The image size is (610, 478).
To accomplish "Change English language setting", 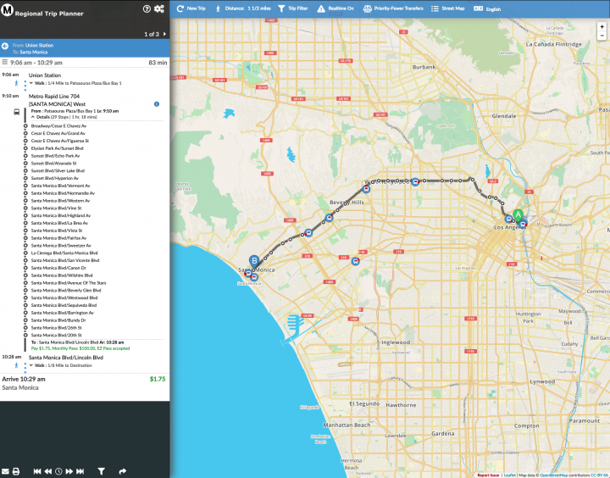I will click(487, 8).
